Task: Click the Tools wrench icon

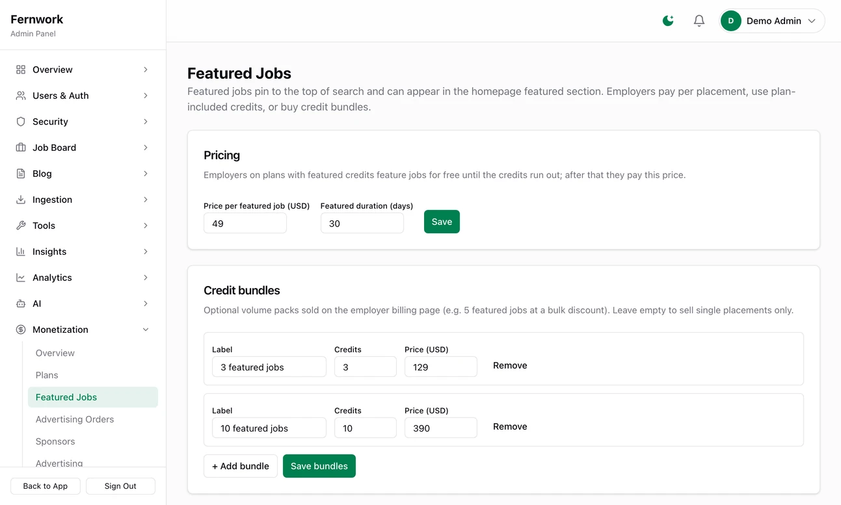Action: pos(21,226)
